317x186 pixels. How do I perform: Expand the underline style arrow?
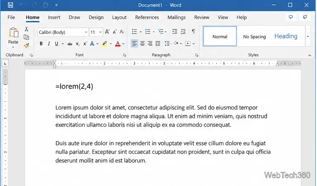click(63, 44)
